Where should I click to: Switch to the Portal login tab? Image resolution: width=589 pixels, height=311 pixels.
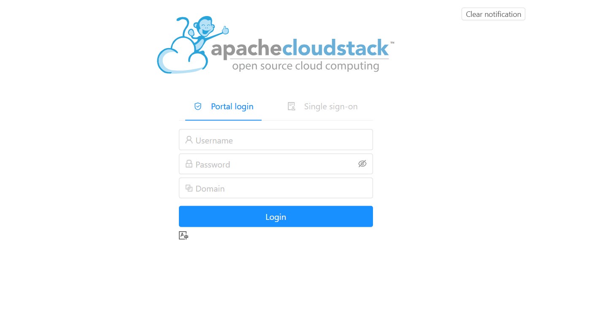(x=223, y=106)
